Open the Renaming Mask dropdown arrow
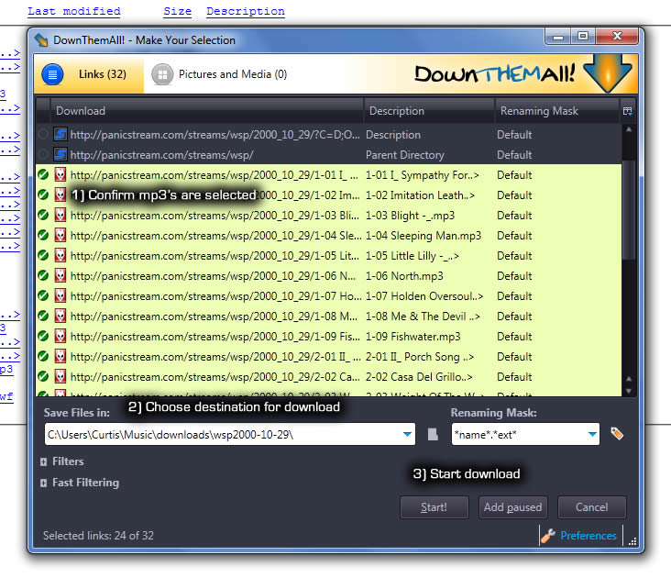671x578 pixels. 591,434
